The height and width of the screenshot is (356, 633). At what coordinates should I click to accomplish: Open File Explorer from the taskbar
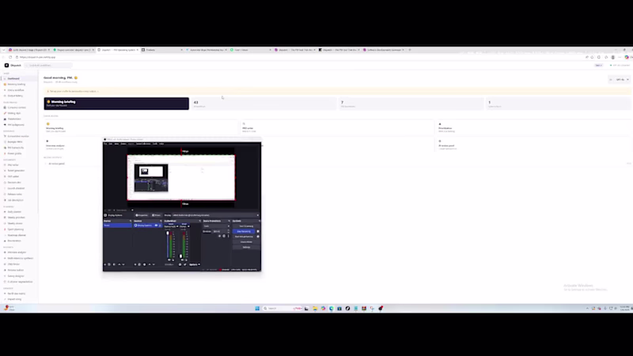point(315,309)
